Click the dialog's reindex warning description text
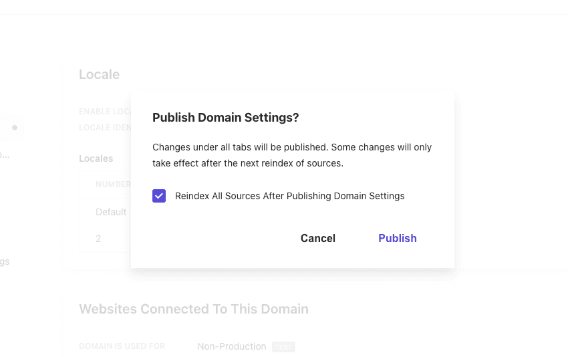The width and height of the screenshot is (568, 357). [x=292, y=155]
